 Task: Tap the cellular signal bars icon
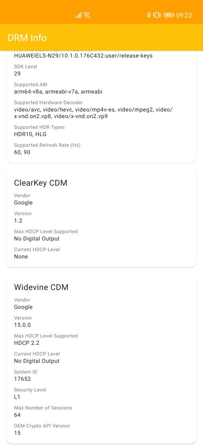(x=78, y=15)
